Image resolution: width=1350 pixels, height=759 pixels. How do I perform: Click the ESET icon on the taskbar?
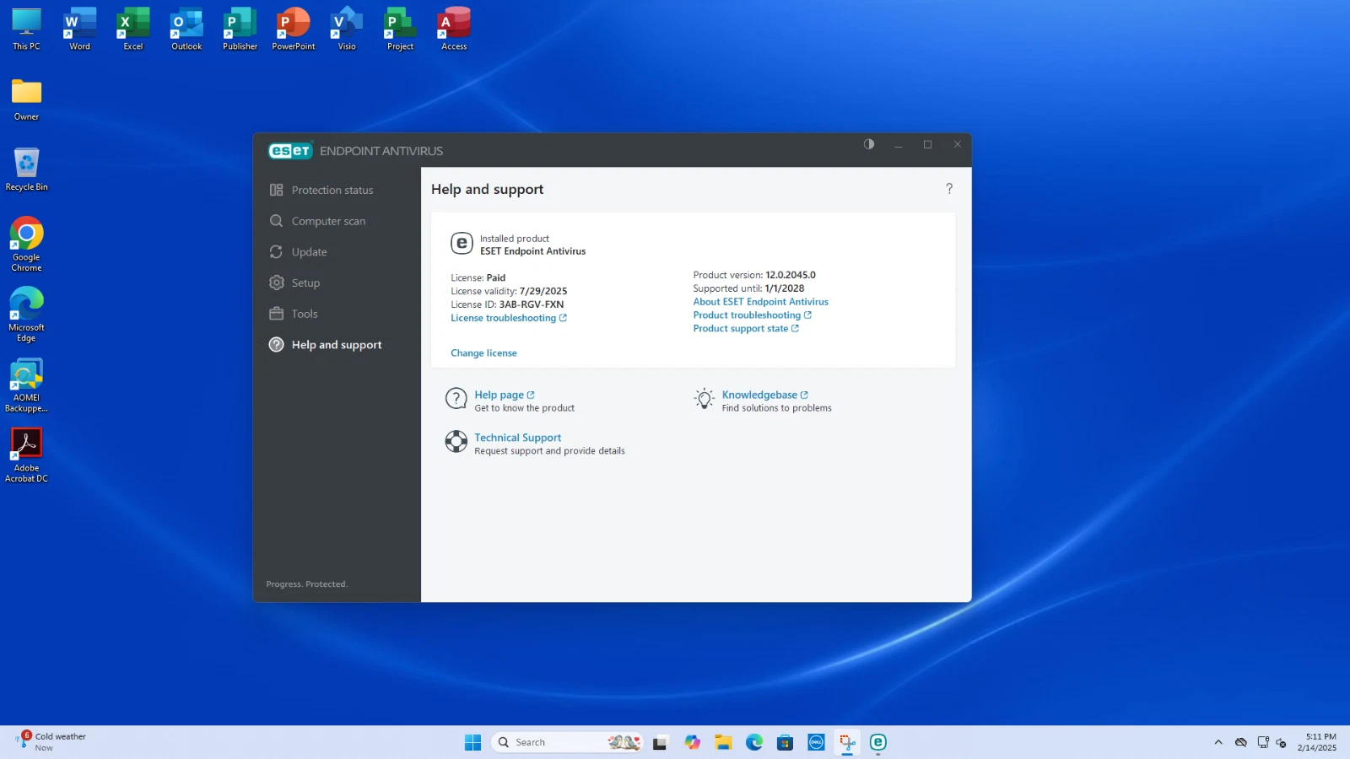[x=878, y=742]
